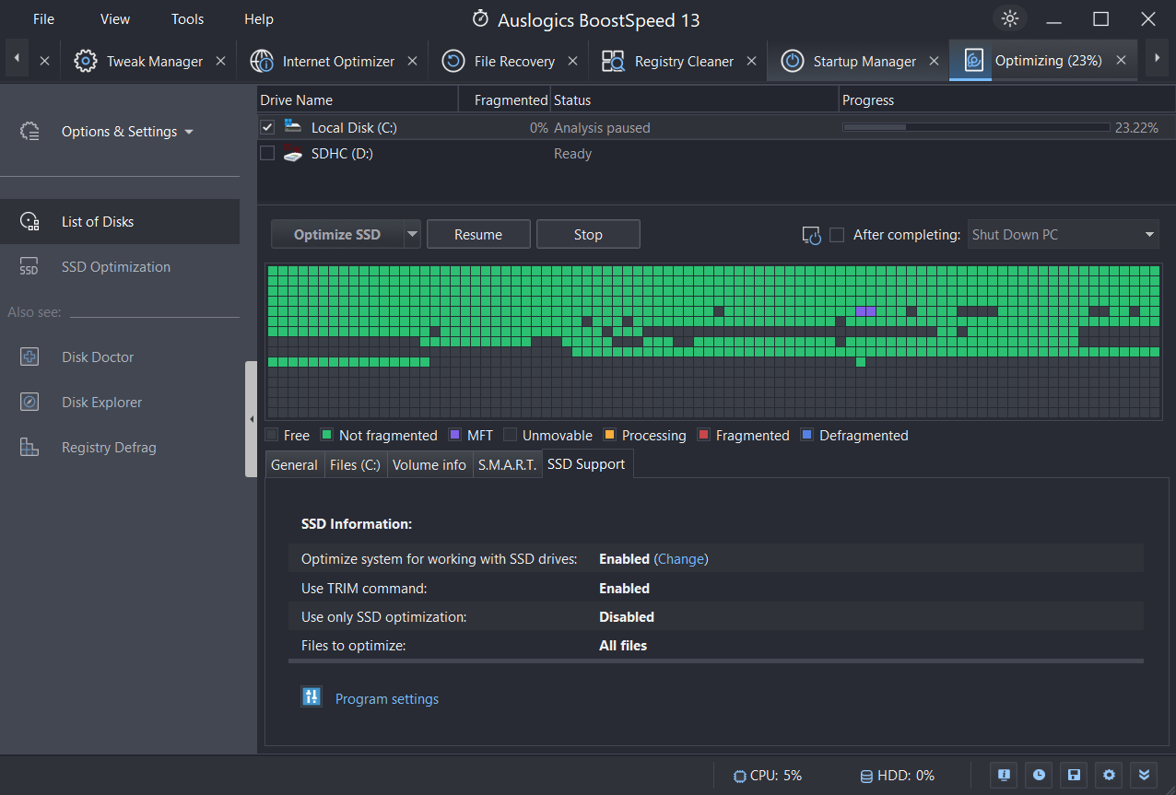This screenshot has height=795, width=1176.
Task: Open the Help menu
Action: pyautogui.click(x=259, y=19)
